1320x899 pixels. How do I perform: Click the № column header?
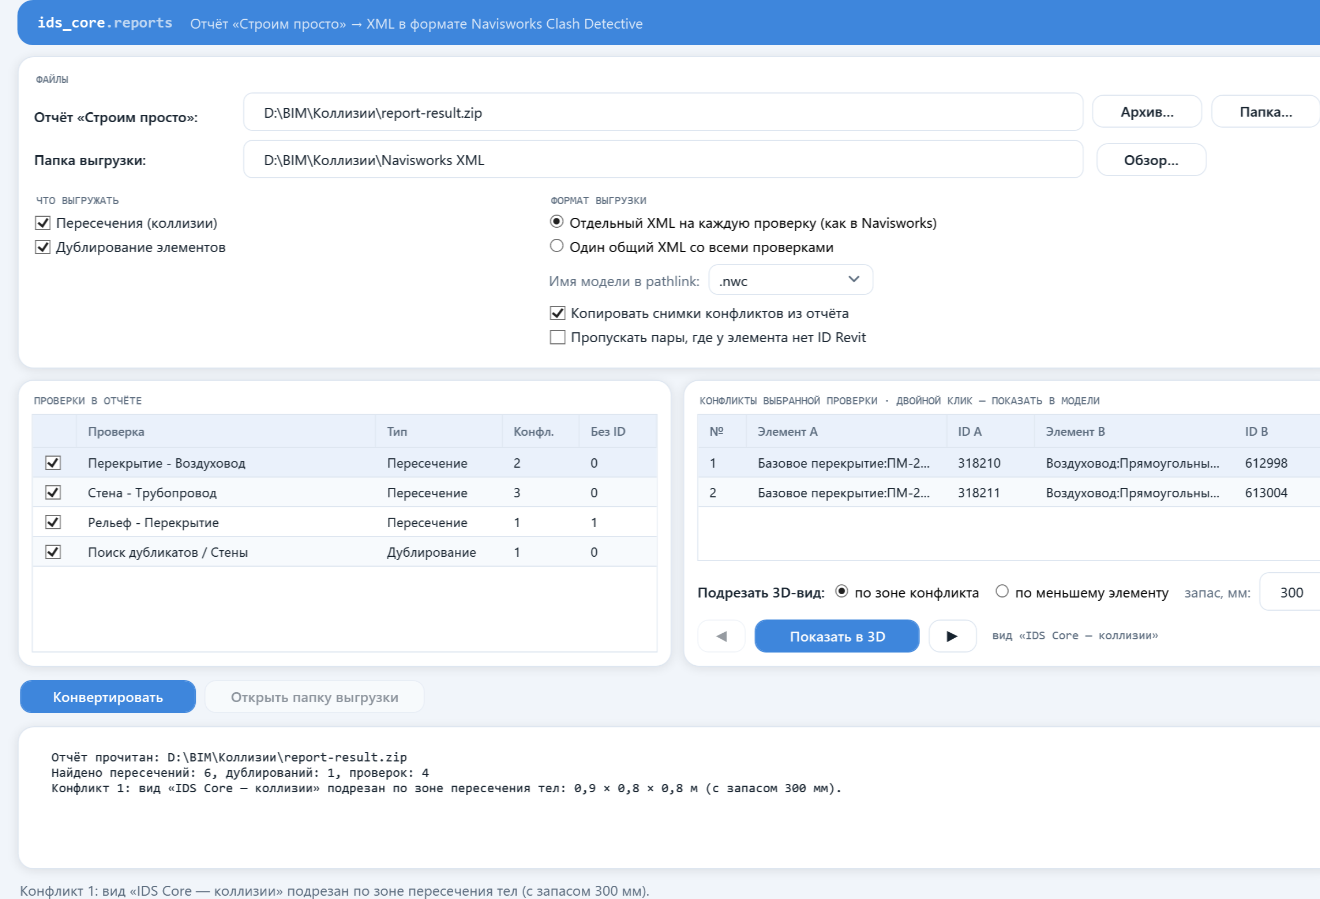point(722,431)
